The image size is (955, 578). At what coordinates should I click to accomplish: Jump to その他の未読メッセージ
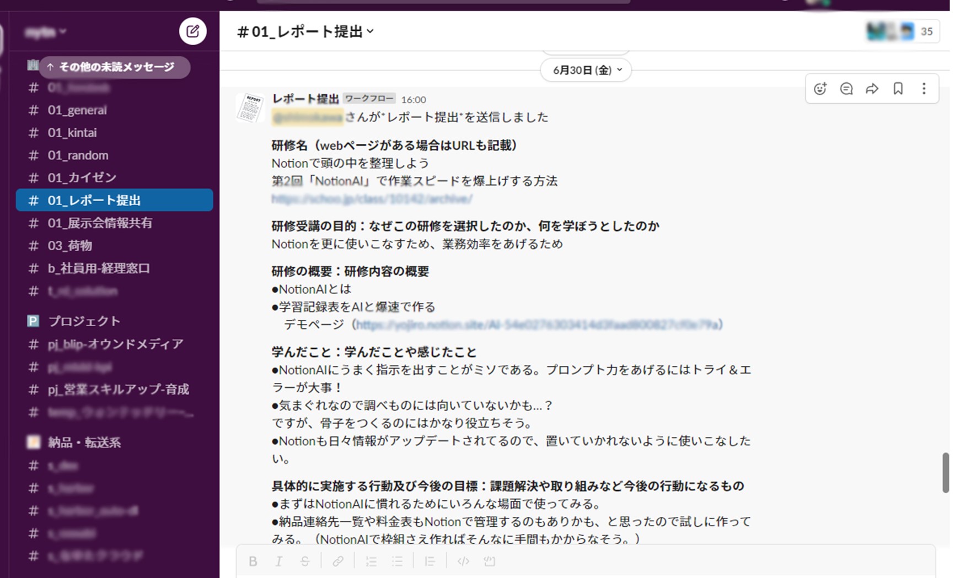[115, 67]
